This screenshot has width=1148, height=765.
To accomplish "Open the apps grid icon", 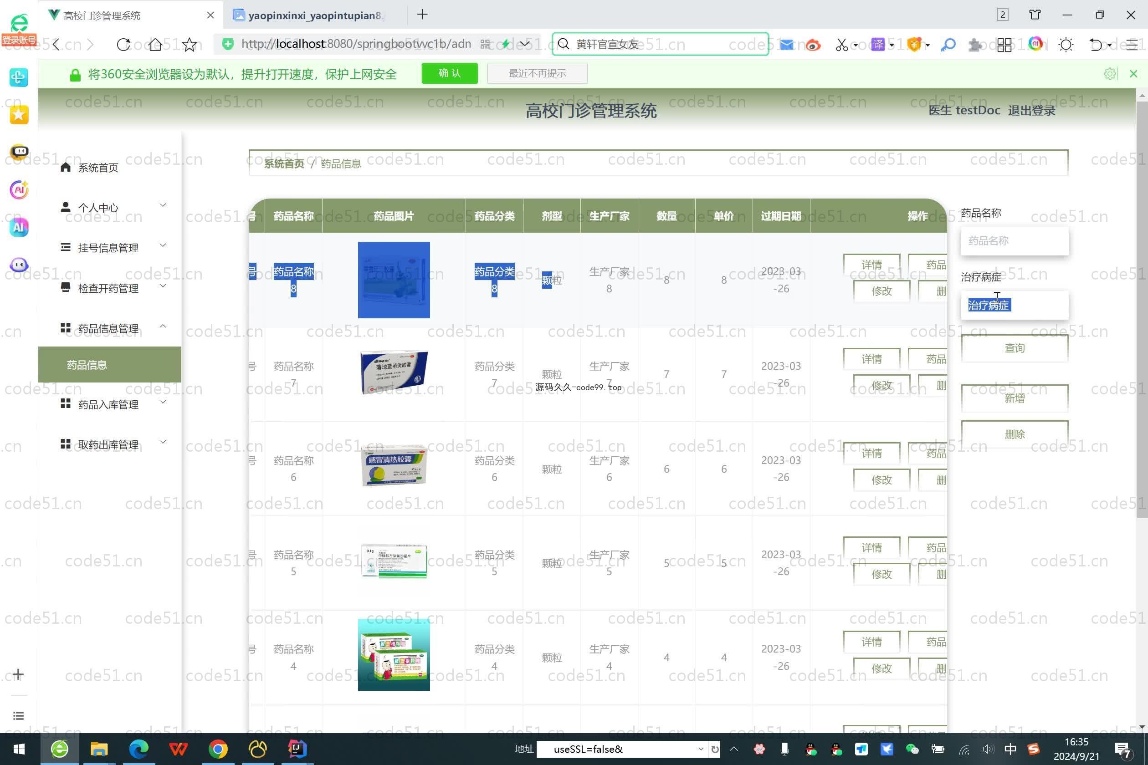I will point(1004,45).
